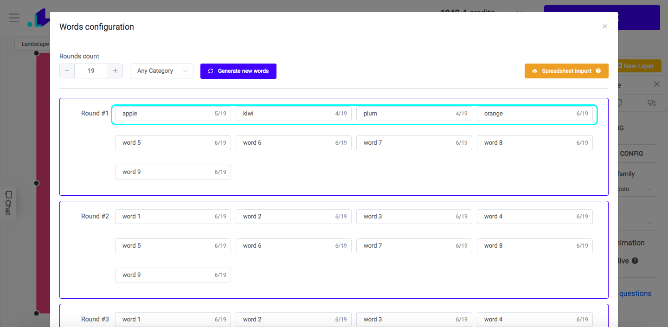Edit 'word 7' field in Round #2

[414, 246]
